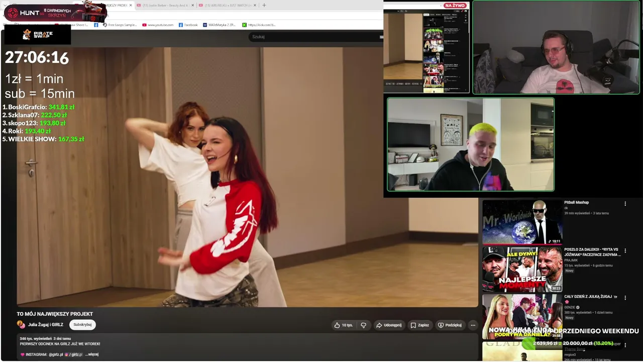This screenshot has height=362, width=643.
Task: Click the video title TO MÓJ NAJWIĘKSZY PROJEKT
Action: pos(55,314)
